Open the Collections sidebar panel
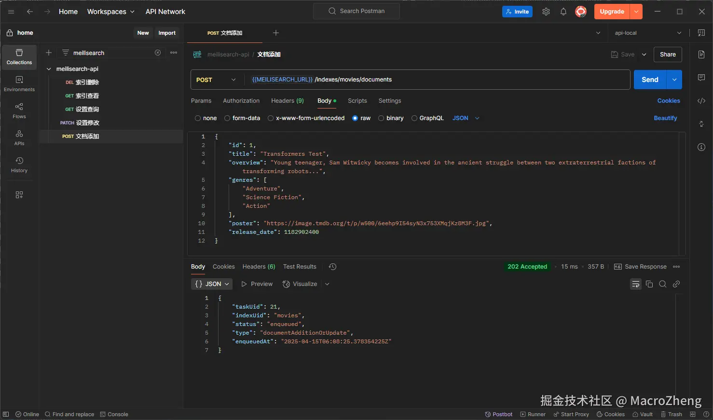 coord(19,57)
